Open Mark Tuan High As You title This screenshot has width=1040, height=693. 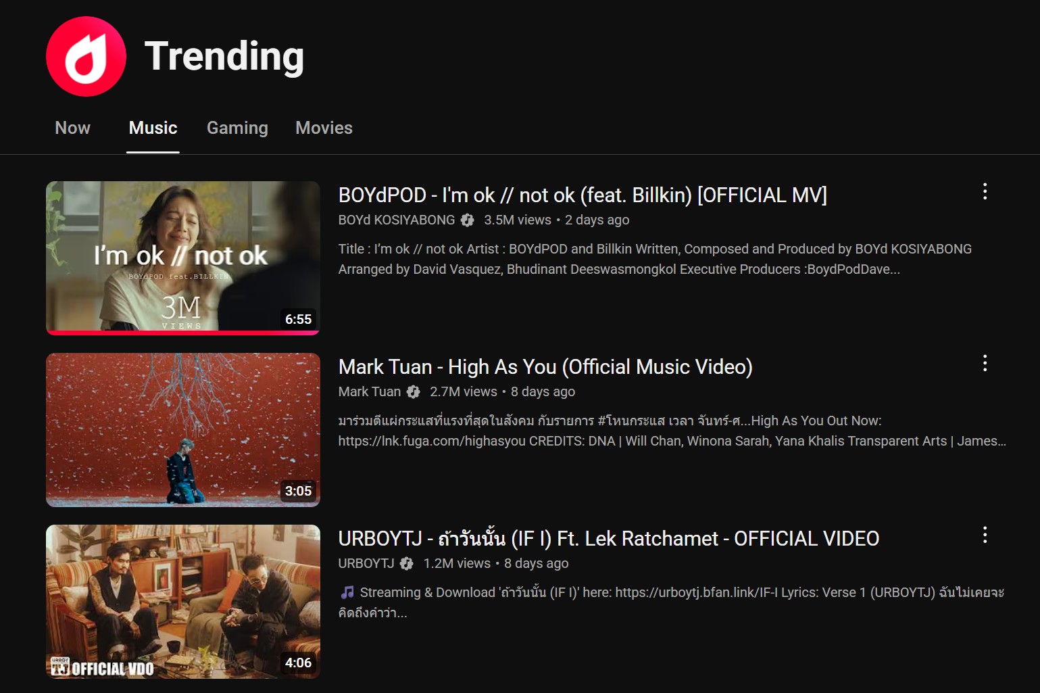pyautogui.click(x=545, y=367)
